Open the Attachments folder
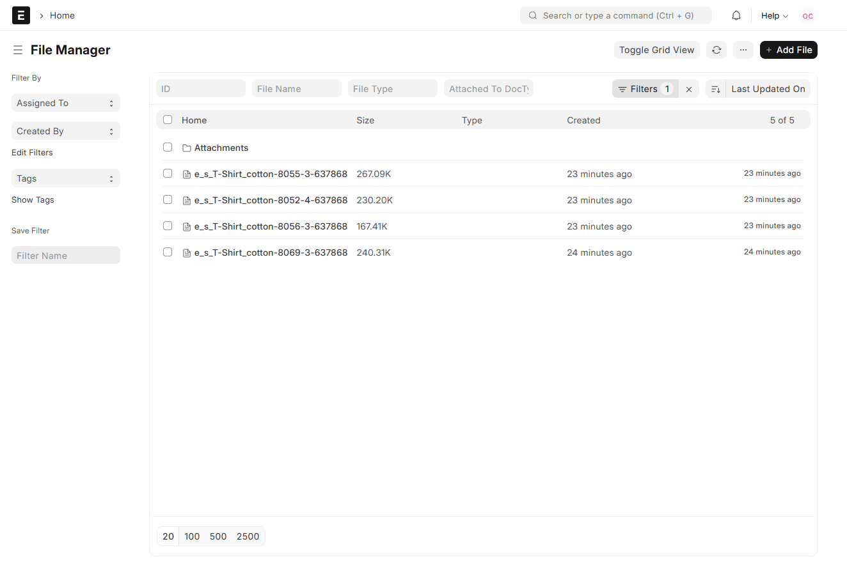Image resolution: width=847 pixels, height=585 pixels. pos(221,148)
